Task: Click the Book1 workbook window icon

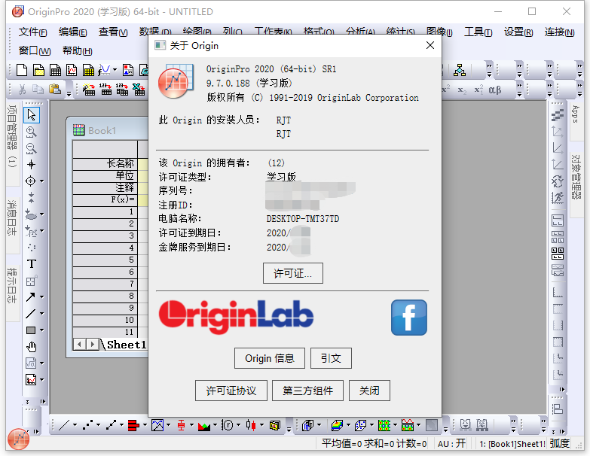Action: click(x=78, y=130)
